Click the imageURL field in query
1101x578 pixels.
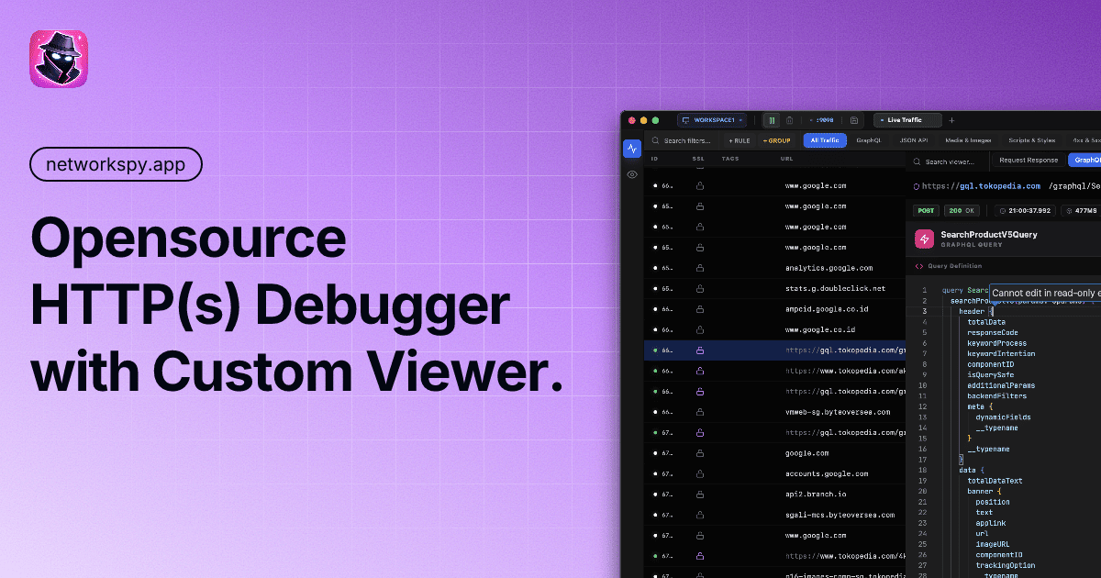(x=993, y=544)
